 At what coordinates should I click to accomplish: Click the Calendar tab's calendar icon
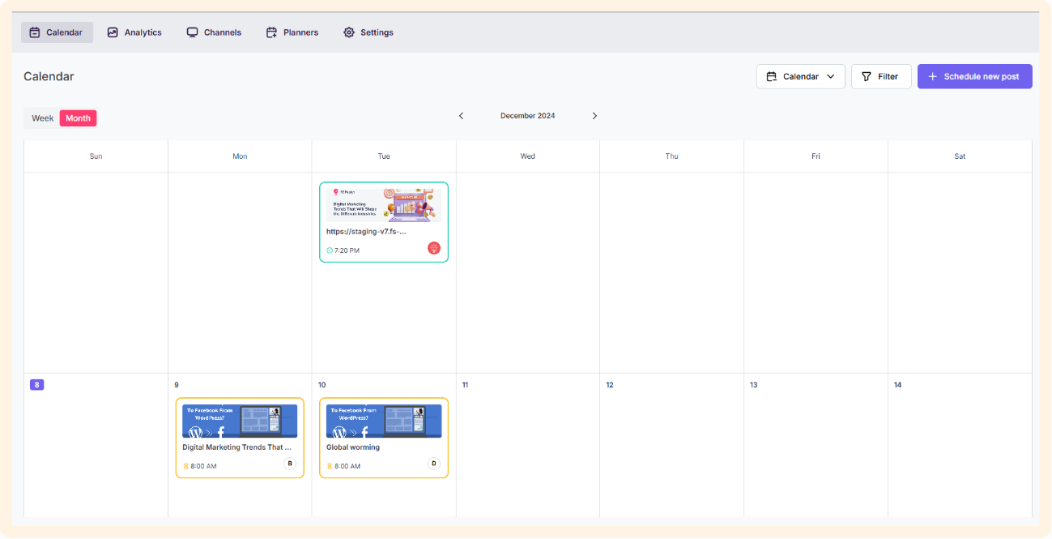point(35,32)
